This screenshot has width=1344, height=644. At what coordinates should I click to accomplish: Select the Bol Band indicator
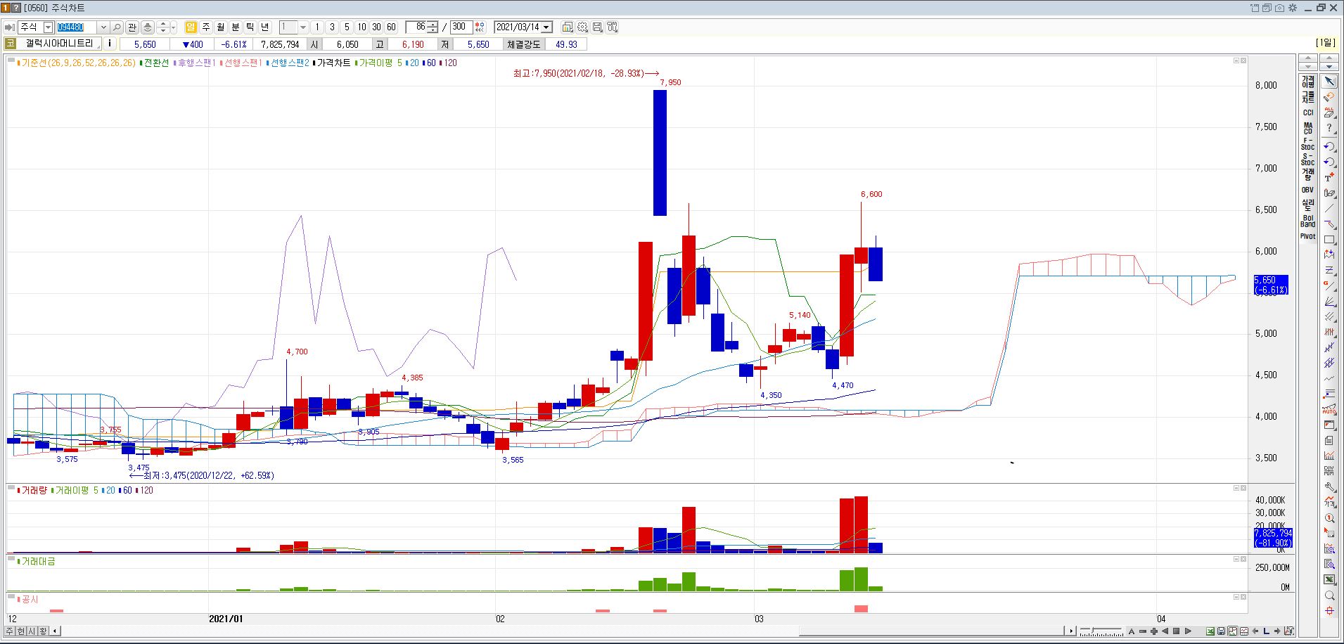(x=1307, y=221)
